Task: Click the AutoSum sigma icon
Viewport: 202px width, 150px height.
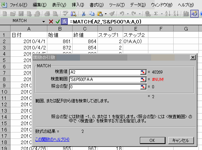Action: (x=156, y=14)
